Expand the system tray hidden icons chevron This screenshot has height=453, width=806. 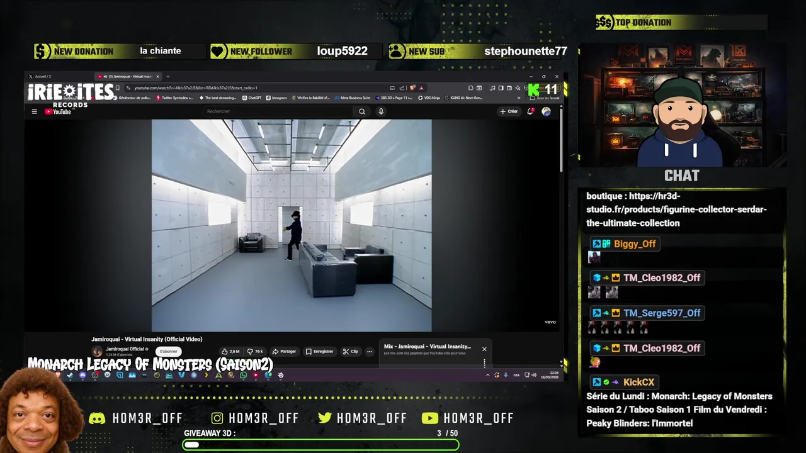pos(487,375)
